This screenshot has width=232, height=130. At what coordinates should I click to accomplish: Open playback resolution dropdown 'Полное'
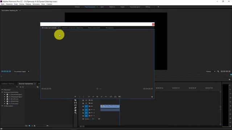211,71
